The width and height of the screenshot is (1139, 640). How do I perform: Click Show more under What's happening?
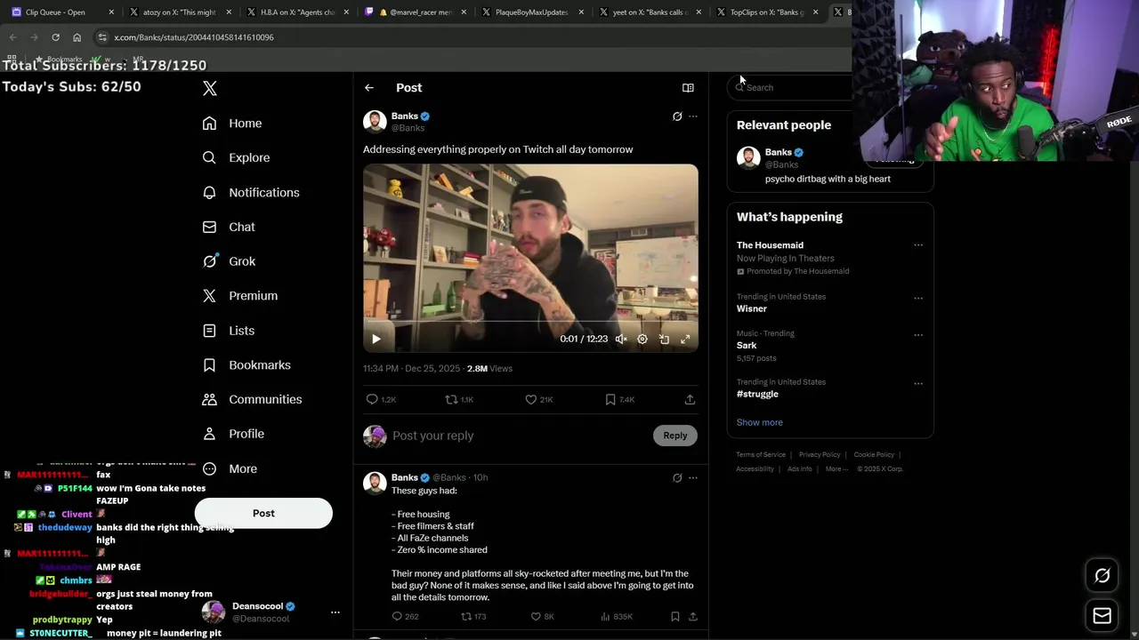click(760, 422)
